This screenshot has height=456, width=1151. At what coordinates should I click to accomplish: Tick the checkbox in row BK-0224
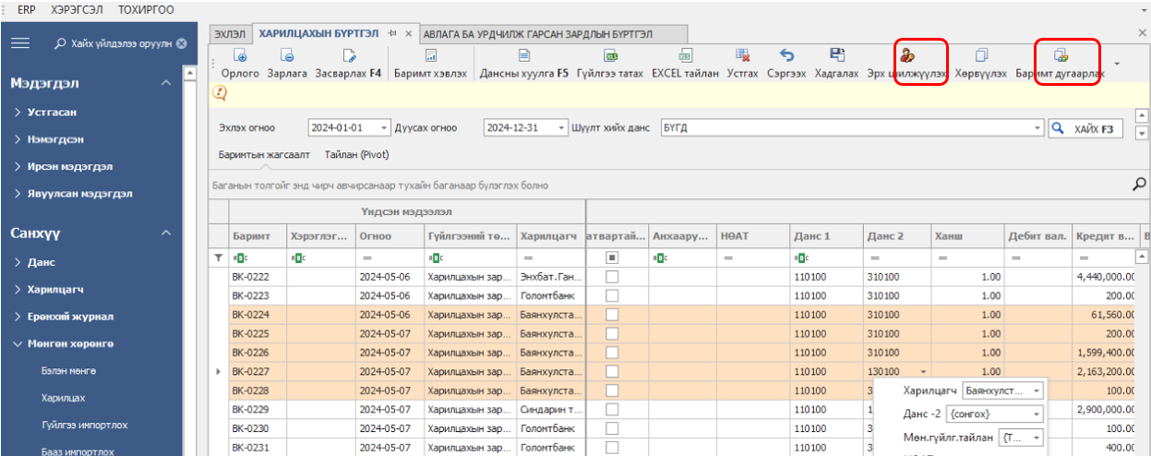pyautogui.click(x=612, y=315)
